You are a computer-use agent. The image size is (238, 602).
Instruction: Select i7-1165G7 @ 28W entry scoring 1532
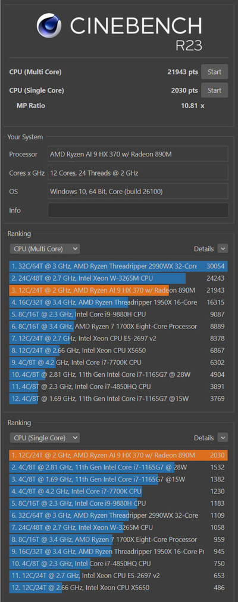[x=118, y=467]
